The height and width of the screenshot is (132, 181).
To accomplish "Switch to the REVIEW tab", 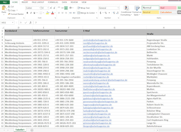I will pos(74,2).
